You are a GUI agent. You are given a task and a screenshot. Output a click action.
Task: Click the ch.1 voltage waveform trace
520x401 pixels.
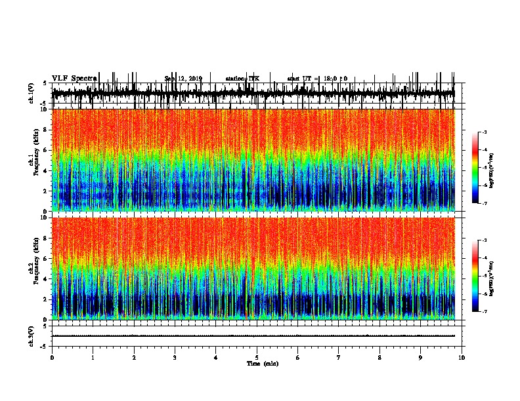tap(253, 94)
